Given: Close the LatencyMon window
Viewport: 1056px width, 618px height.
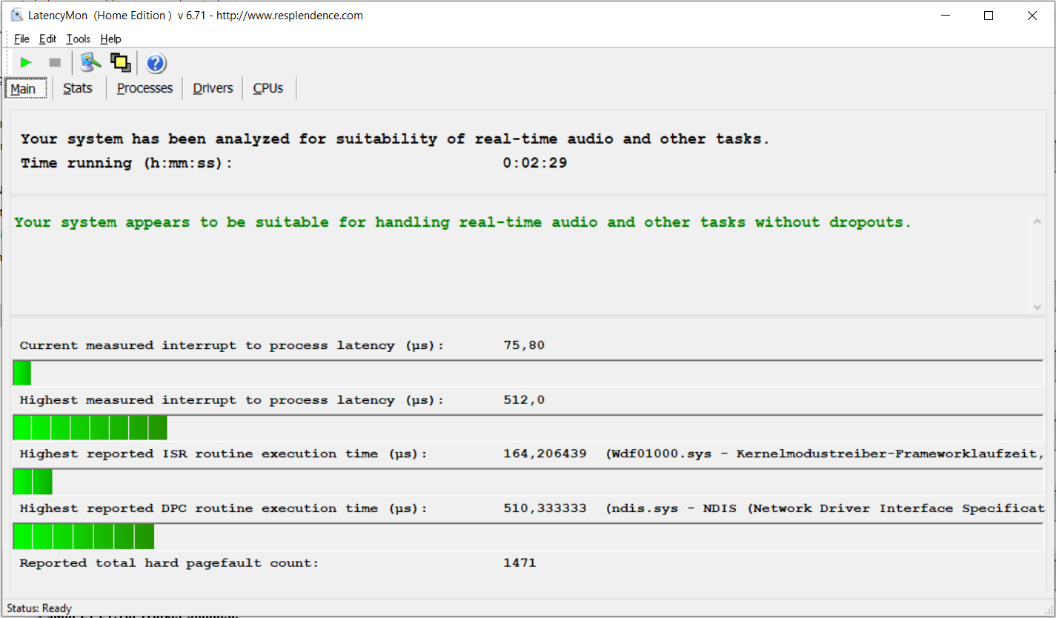Looking at the screenshot, I should (1032, 16).
